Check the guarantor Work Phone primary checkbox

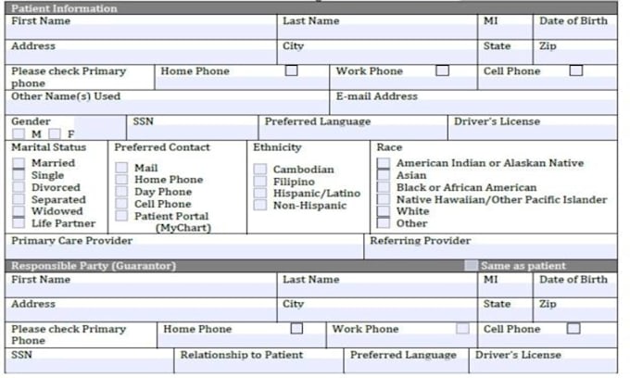pyautogui.click(x=463, y=329)
